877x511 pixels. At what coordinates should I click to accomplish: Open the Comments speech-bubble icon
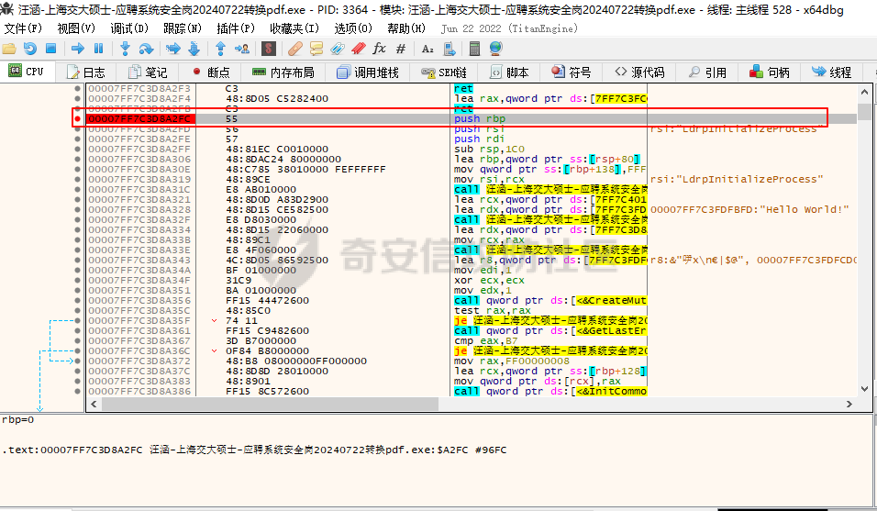tap(316, 49)
